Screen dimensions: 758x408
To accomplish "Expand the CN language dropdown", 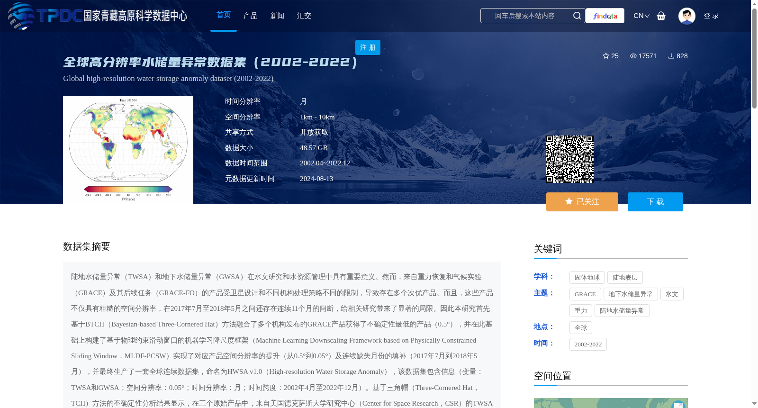I will (641, 16).
